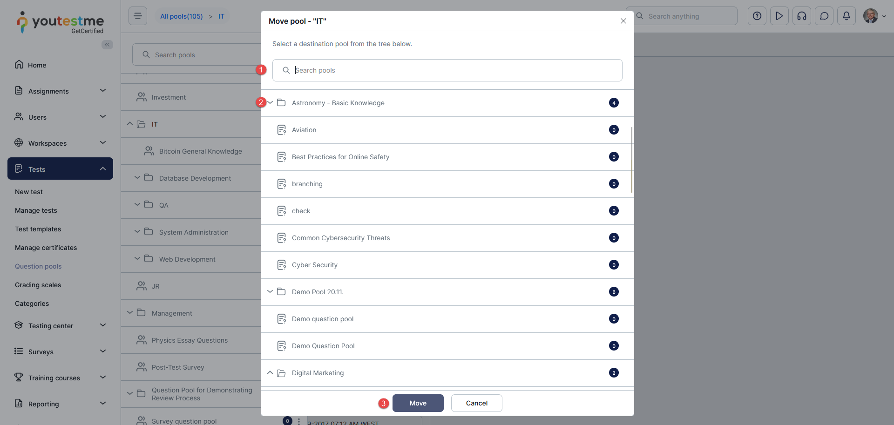This screenshot has width=894, height=425.
Task: Expand the Astronomy - Basic Knowledge pool
Action: [270, 103]
